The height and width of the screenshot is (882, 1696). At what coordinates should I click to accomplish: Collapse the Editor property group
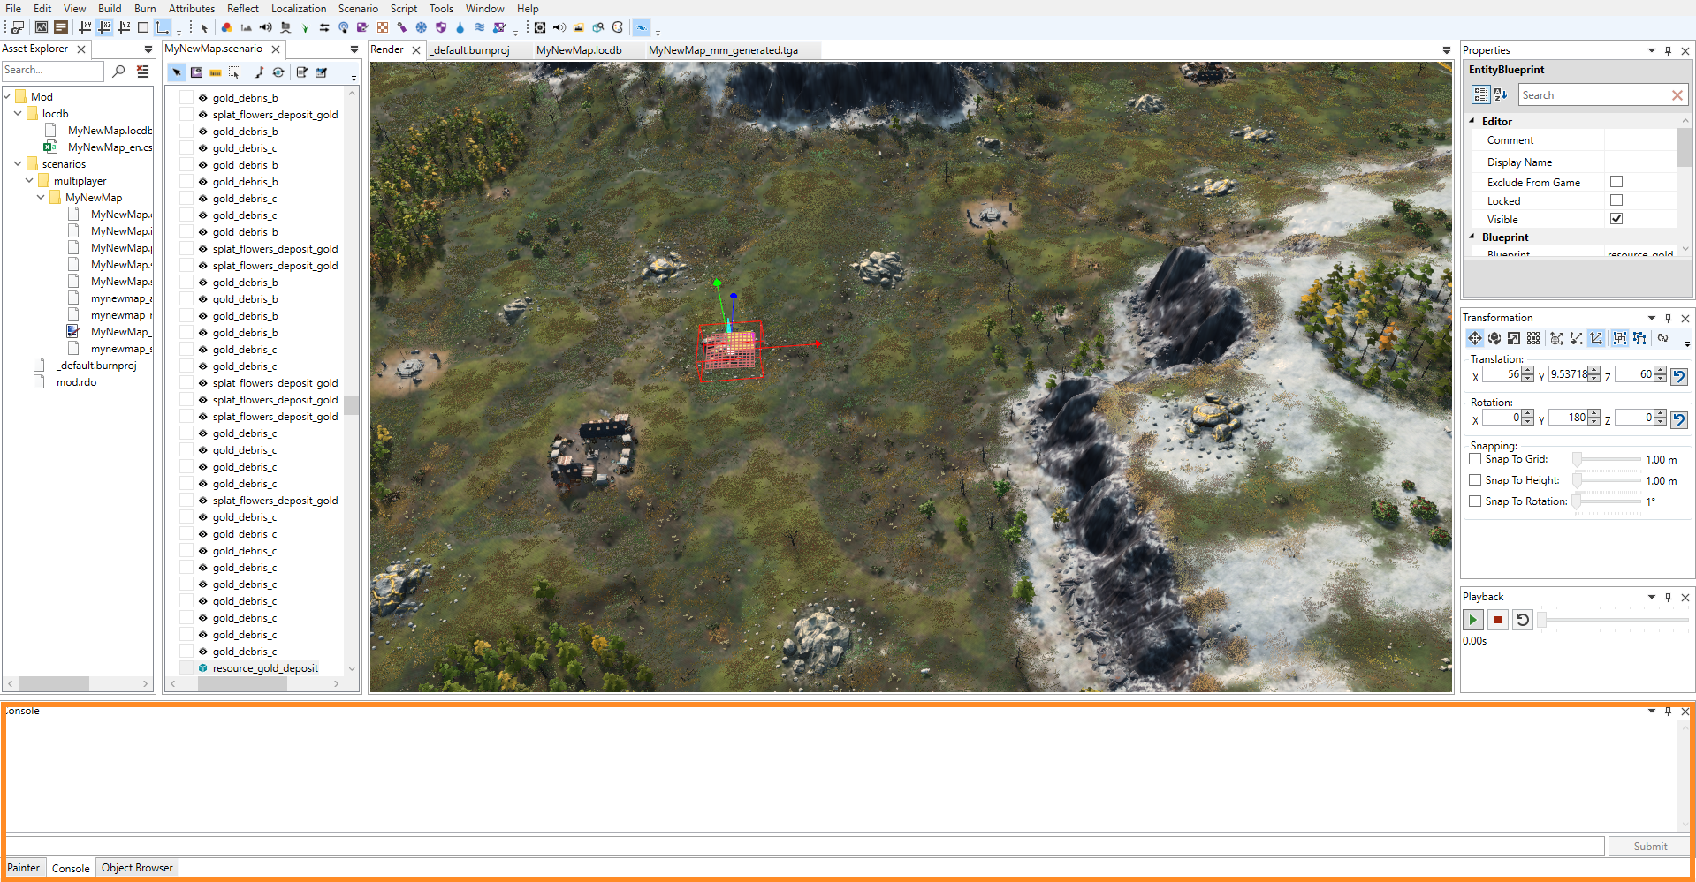click(x=1472, y=121)
